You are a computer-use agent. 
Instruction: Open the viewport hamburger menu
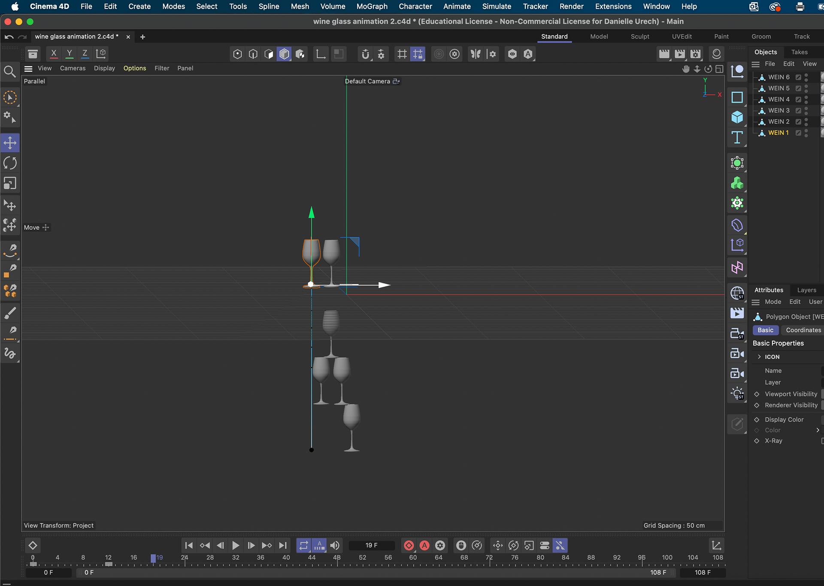[28, 69]
